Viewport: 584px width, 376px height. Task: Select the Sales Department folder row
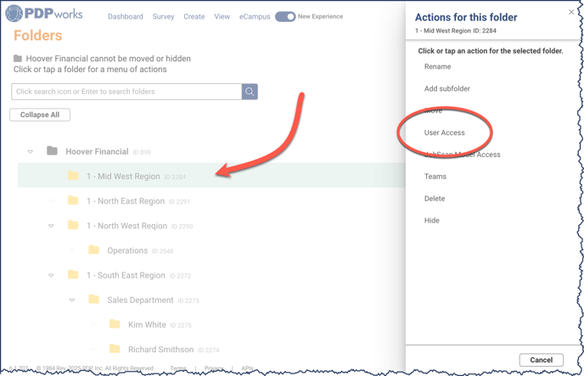[x=140, y=300]
